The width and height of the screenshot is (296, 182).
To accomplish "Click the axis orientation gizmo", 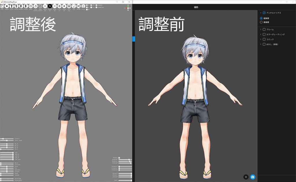I will pyautogui.click(x=128, y=8).
